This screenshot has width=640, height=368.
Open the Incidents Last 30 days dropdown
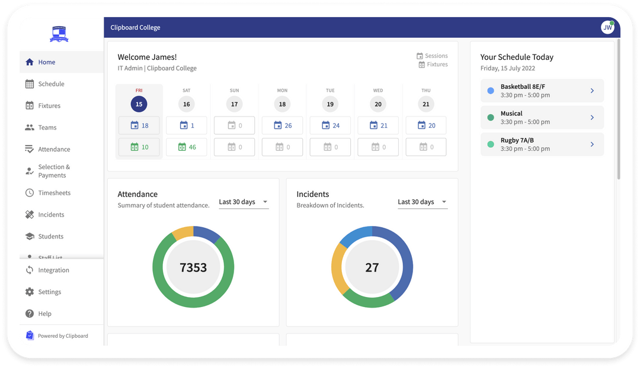(422, 202)
